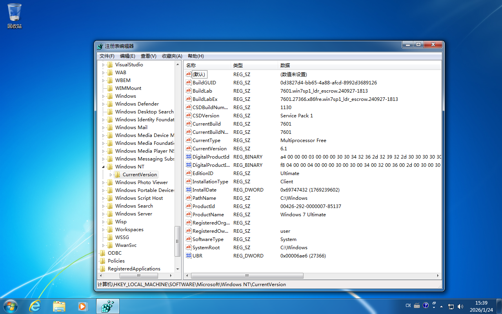The image size is (502, 314).
Task: Open Windows Media Player from the taskbar
Action: pyautogui.click(x=83, y=306)
